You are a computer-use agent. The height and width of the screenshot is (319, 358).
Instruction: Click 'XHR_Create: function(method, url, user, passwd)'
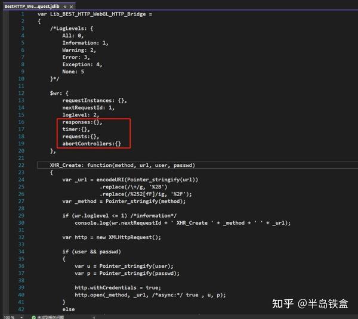point(122,165)
